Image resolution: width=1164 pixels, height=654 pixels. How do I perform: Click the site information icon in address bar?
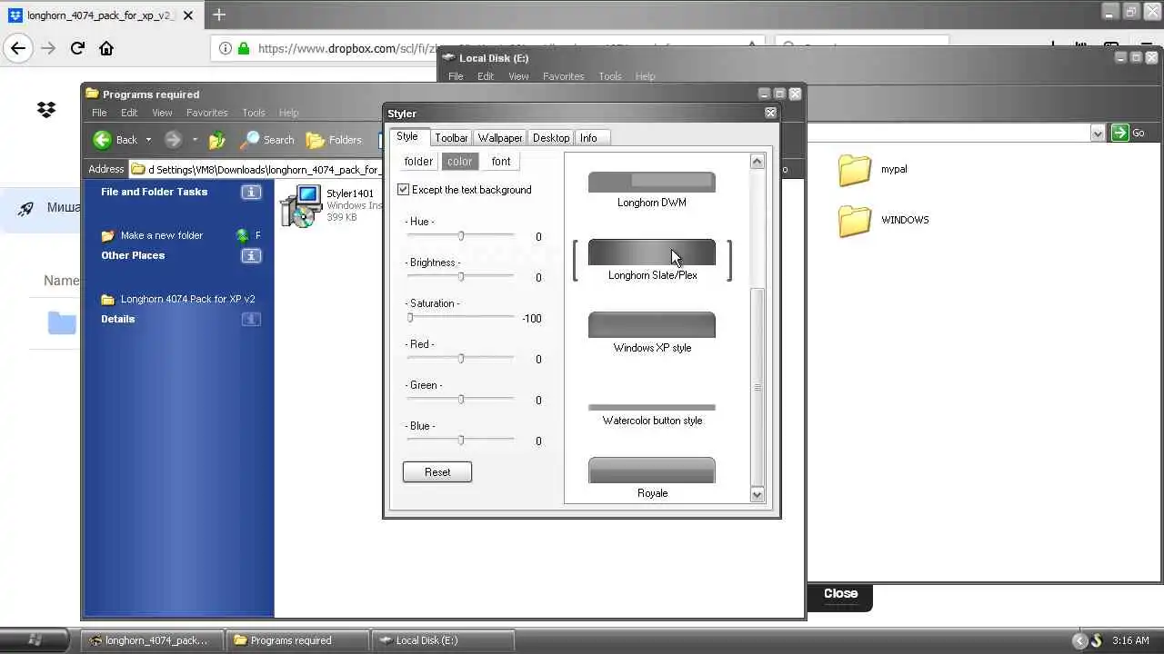(225, 49)
